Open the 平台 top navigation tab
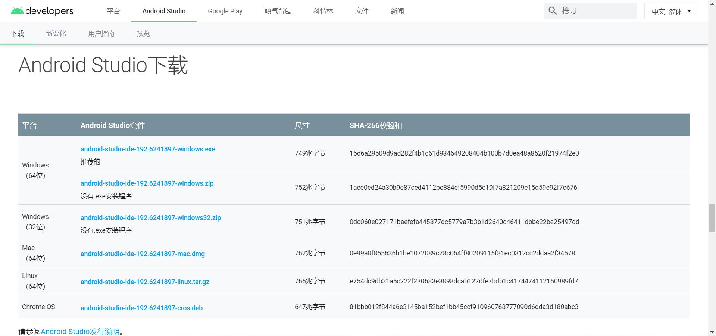 113,11
